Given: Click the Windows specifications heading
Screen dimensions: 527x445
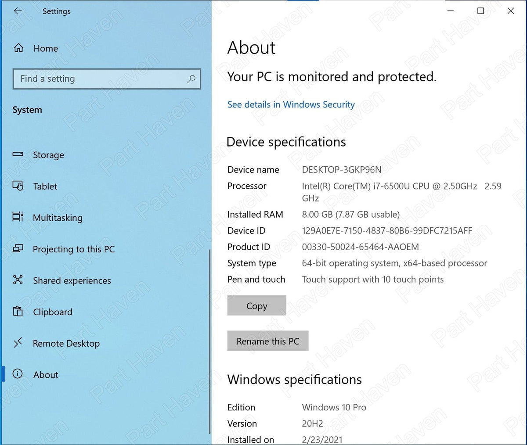Looking at the screenshot, I should click(x=294, y=379).
